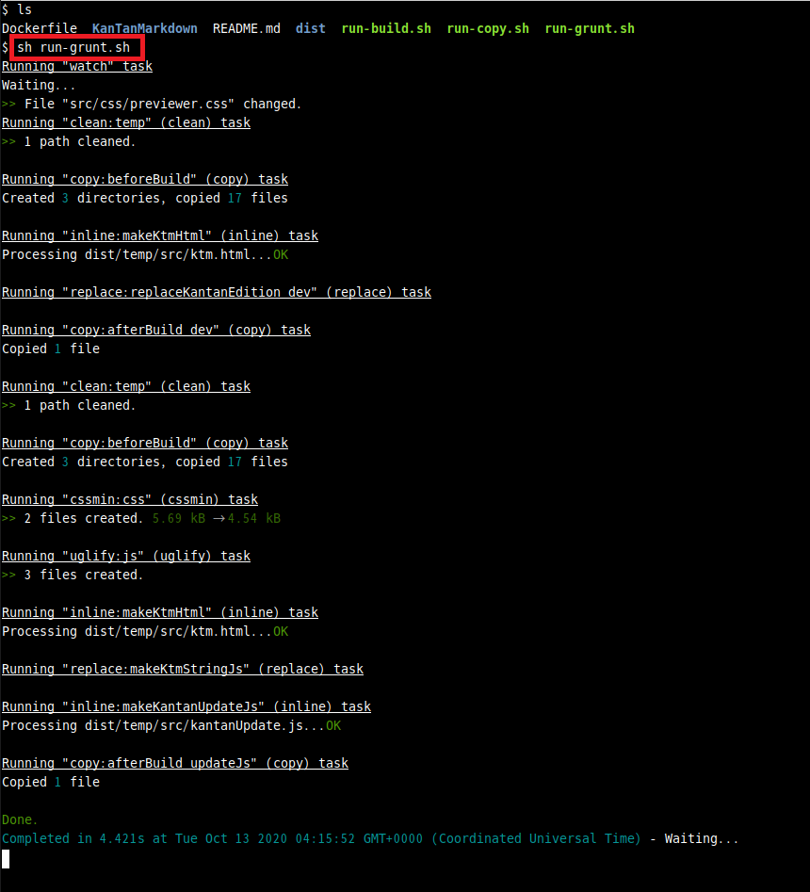
Task: Click the Running "uglify:js" task line
Action: point(126,555)
